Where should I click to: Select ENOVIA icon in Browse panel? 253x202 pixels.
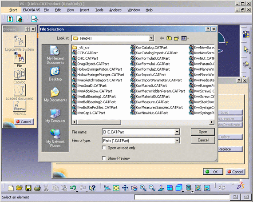[x=20, y=106]
